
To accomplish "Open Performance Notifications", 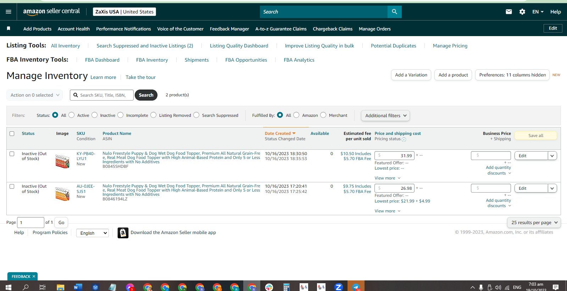I will pyautogui.click(x=123, y=29).
